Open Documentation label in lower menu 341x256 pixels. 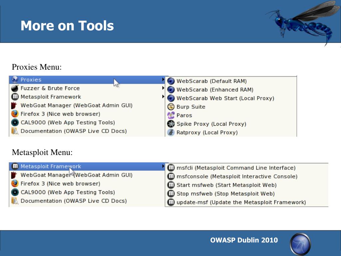coord(74,201)
